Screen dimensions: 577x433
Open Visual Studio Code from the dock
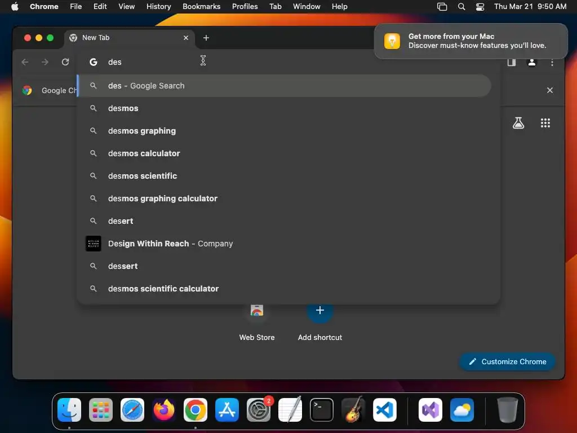tap(385, 410)
